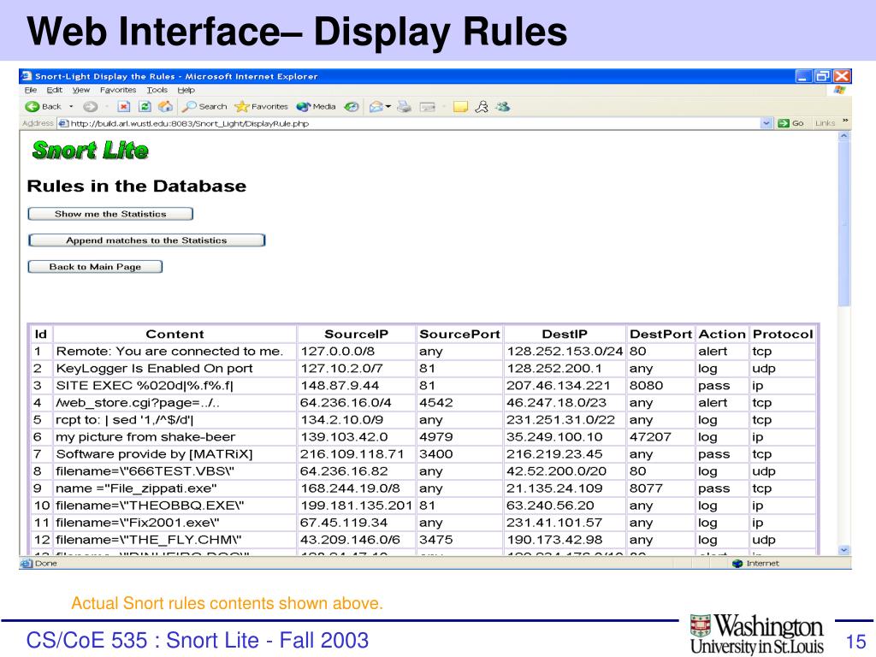Click Append matches to the Statistics

point(147,240)
